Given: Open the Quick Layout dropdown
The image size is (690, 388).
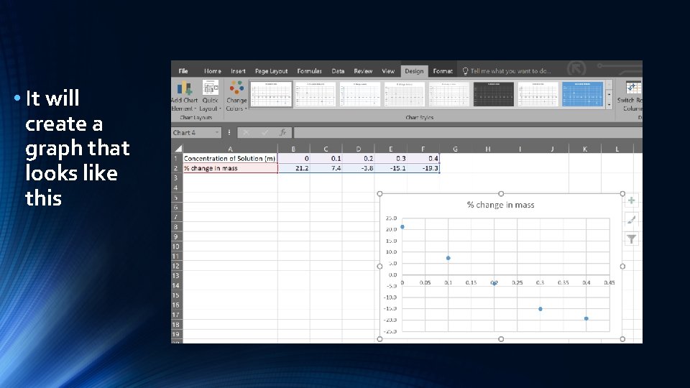Looking at the screenshot, I should click(211, 96).
